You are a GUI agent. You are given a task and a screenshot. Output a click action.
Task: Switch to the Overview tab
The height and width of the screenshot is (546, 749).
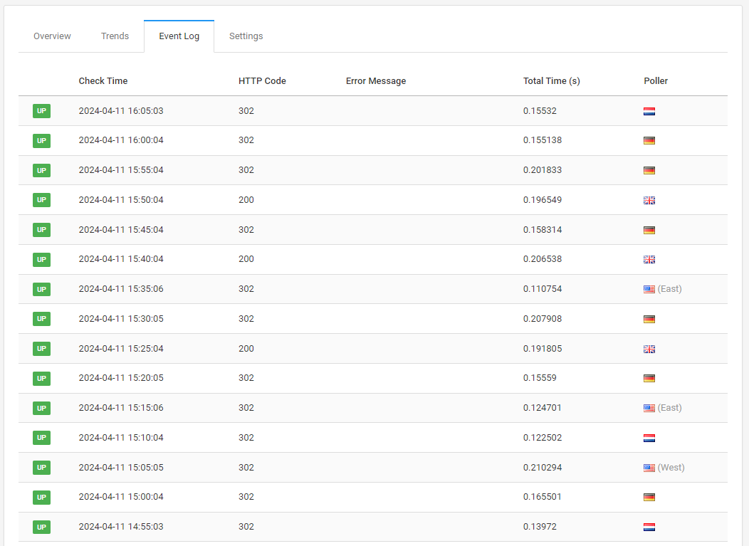[52, 36]
